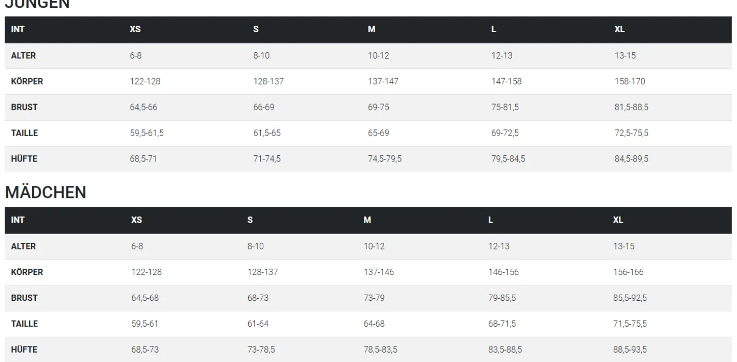Select the 88,5-93,5 Hüfte value
Screen dimensions: 737x362
[630, 350]
